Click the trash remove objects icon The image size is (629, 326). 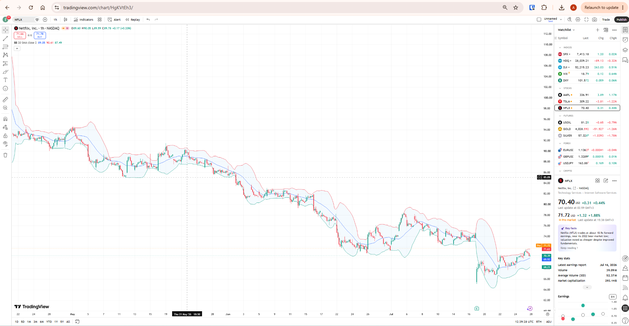[5, 155]
